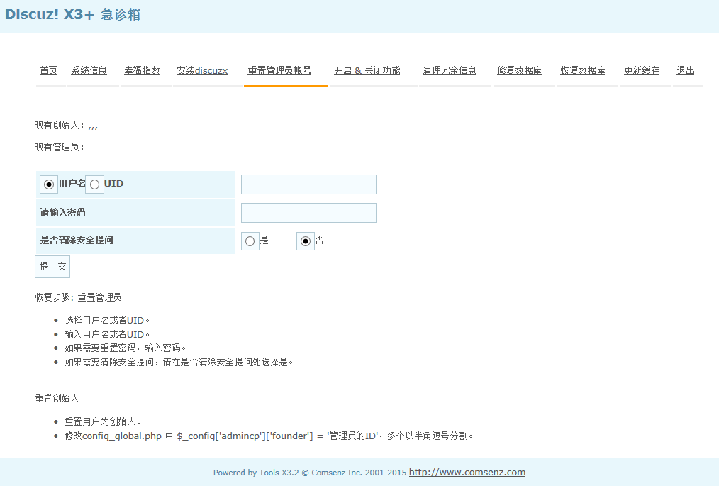
Task: Click the 如果需要清除安全提问 bullet text
Action: (179, 362)
